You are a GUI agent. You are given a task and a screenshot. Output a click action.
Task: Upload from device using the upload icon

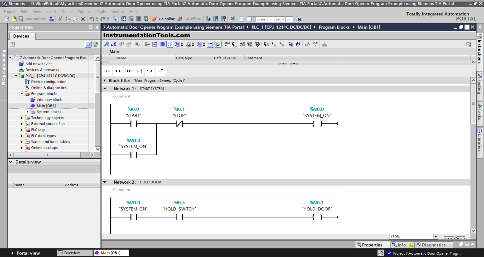pos(131,19)
